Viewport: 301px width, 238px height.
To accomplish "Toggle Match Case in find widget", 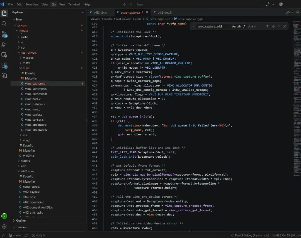I will tap(234, 26).
